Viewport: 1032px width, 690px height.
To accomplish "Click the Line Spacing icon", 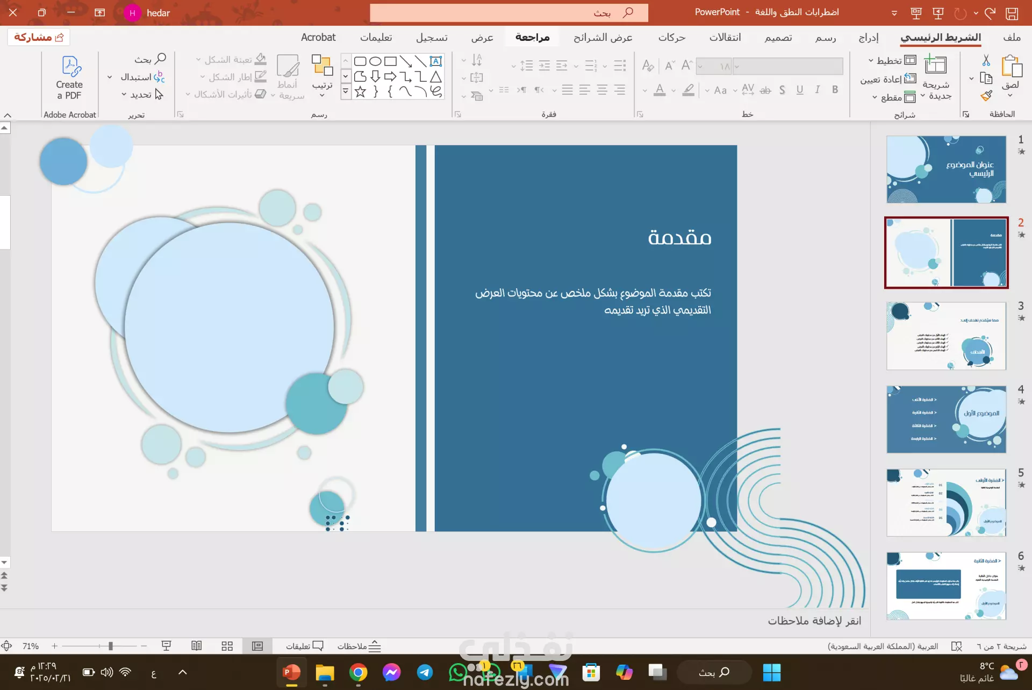I will [x=526, y=66].
